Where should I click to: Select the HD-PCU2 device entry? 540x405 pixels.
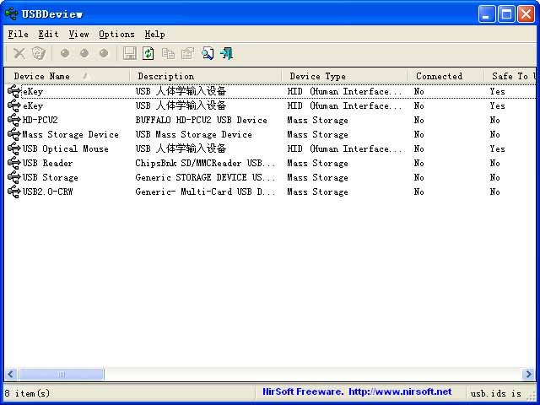(x=40, y=120)
